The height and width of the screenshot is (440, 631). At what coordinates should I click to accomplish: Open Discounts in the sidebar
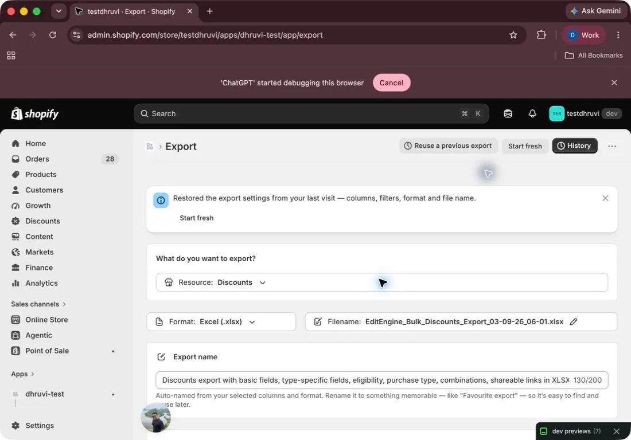pos(42,221)
